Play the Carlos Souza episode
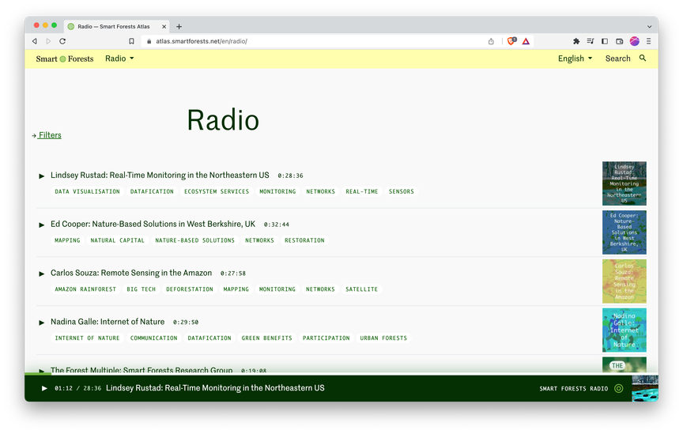The height and width of the screenshot is (434, 683). tap(42, 274)
